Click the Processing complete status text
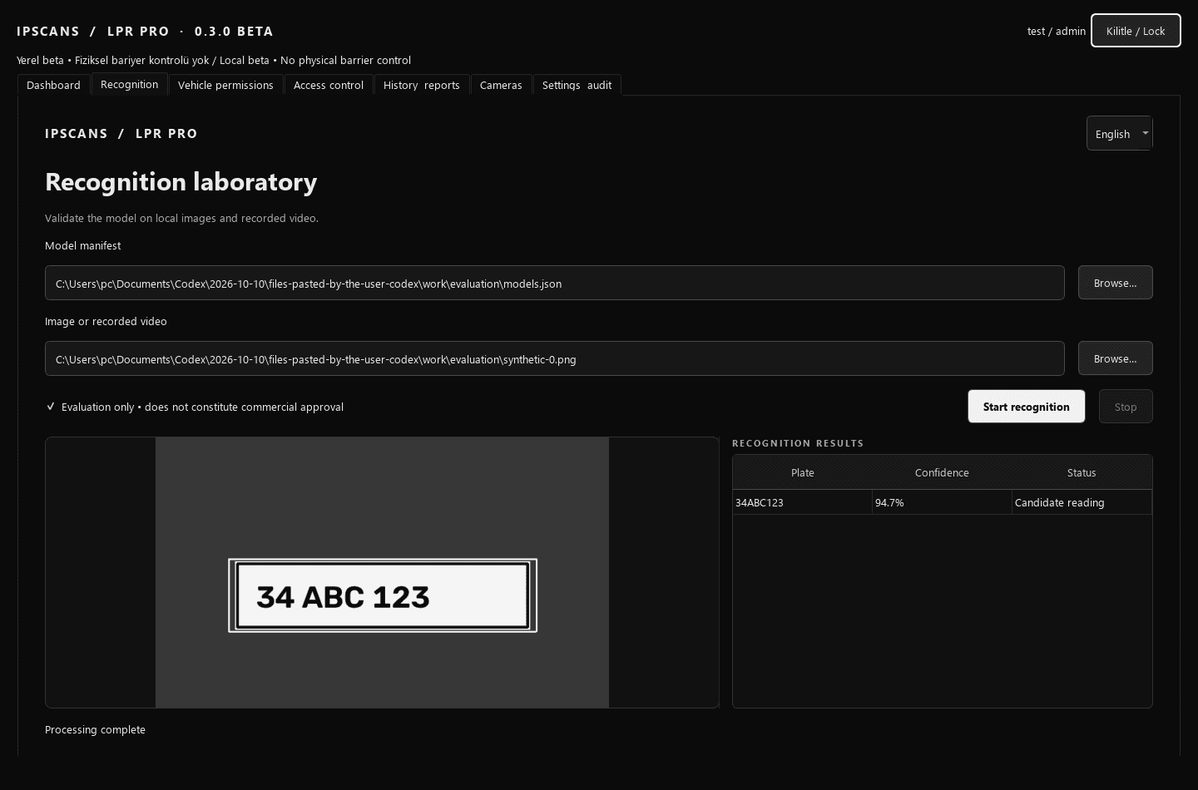The height and width of the screenshot is (790, 1198). (x=95, y=729)
